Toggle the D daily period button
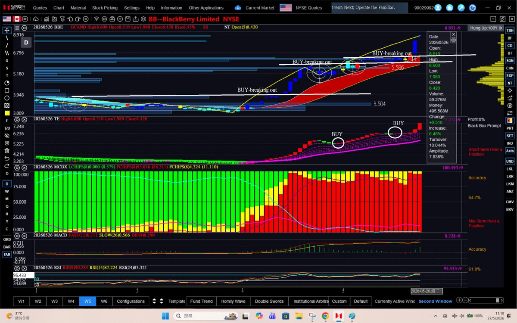517x323 pixels. 7,184
